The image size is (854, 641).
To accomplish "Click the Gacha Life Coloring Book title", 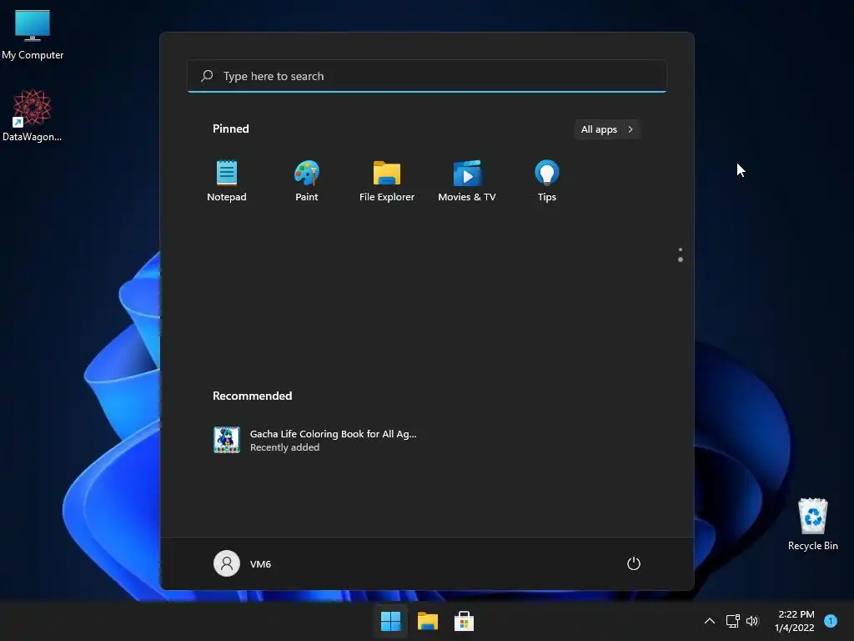I will coord(333,434).
